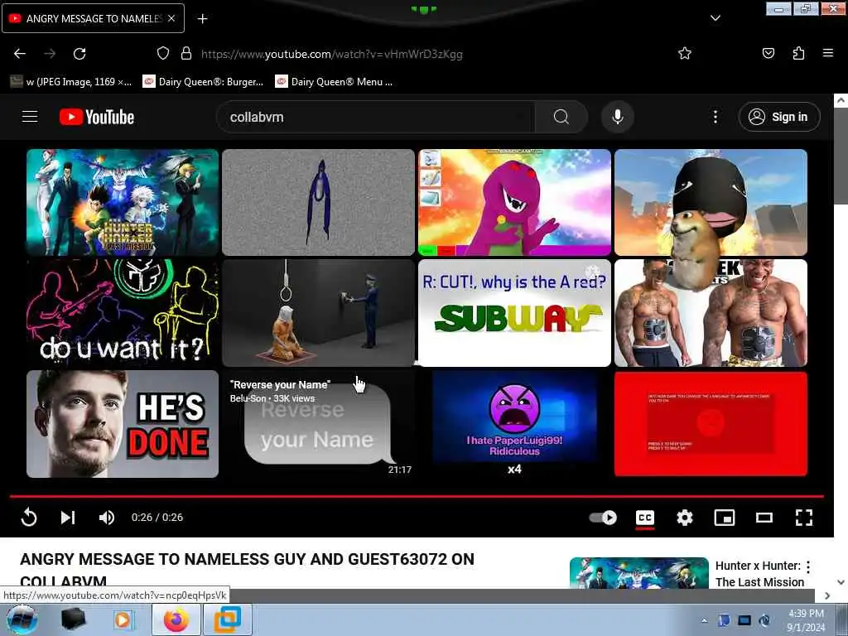
Task: Replay the video
Action: click(x=29, y=518)
